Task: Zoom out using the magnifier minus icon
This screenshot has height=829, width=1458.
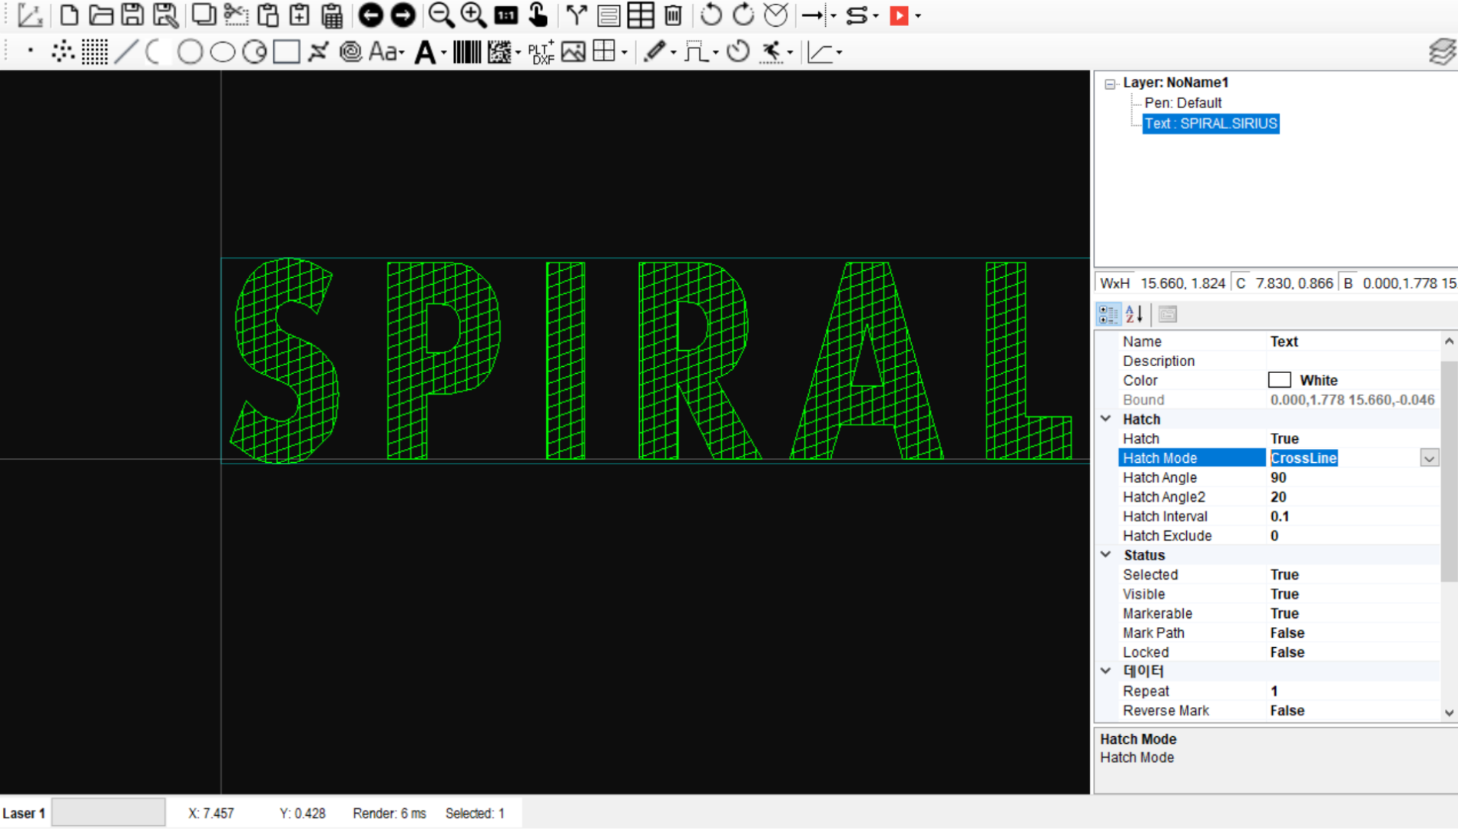Action: click(x=440, y=15)
